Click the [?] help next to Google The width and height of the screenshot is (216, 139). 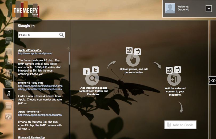33,26
